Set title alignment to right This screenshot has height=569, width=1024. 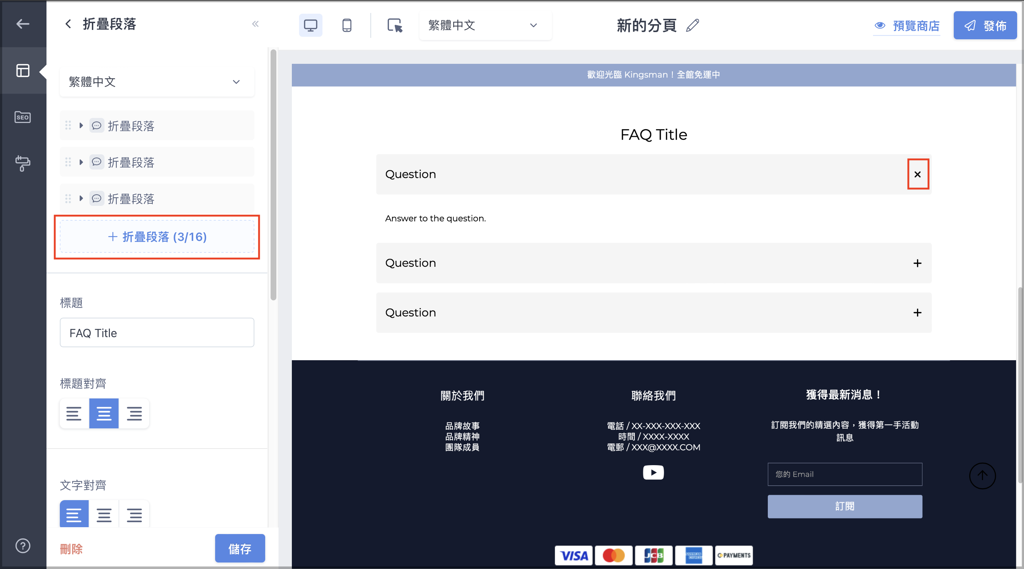tap(134, 414)
